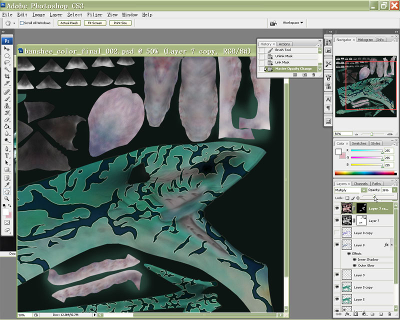Click the Fit Screen button

[95, 23]
